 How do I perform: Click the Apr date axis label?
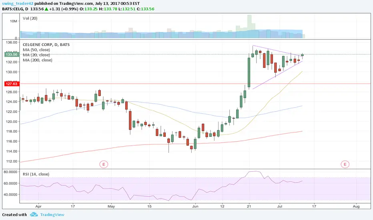click(x=38, y=206)
